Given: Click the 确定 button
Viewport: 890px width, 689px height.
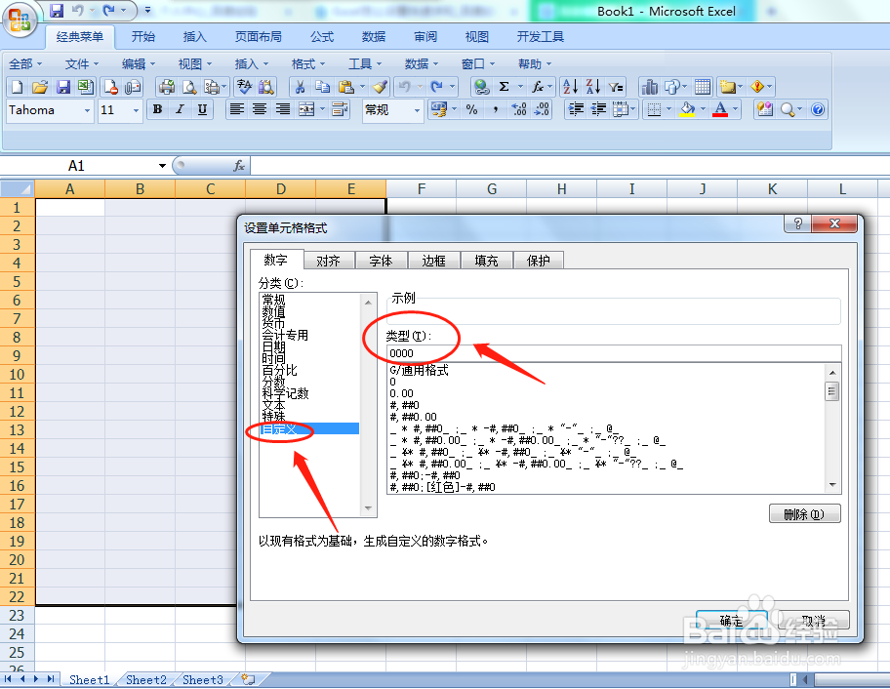Looking at the screenshot, I should point(730,619).
